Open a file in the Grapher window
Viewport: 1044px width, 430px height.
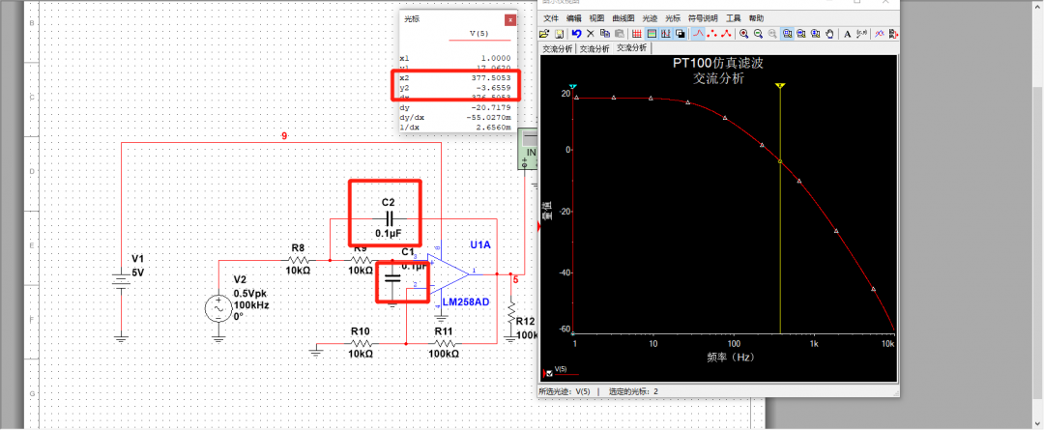tap(544, 33)
